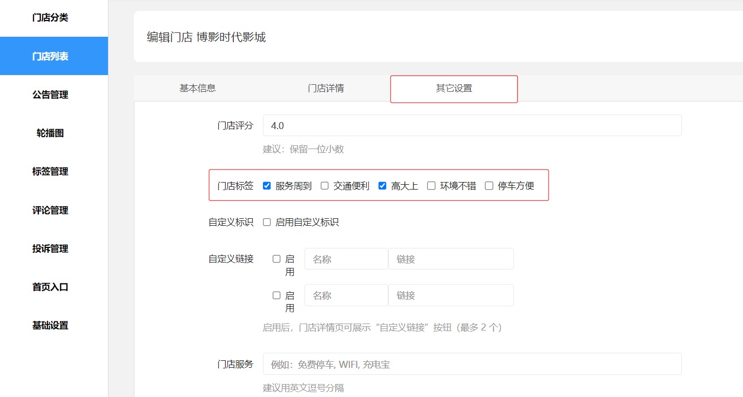Viewport: 743px width, 397px height.
Task: Enable the second custom link checkbox
Action: (x=276, y=295)
